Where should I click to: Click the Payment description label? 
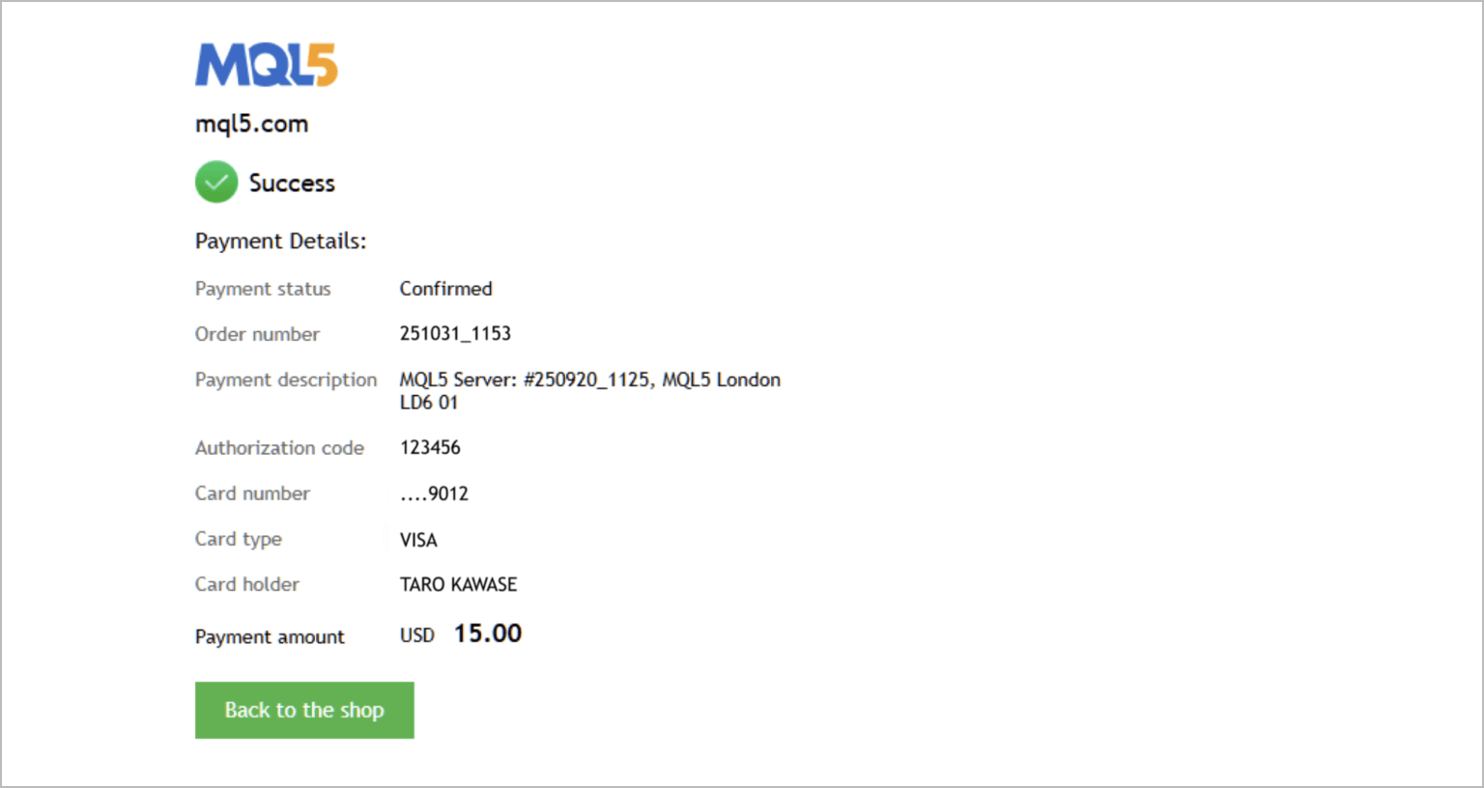[x=286, y=380]
